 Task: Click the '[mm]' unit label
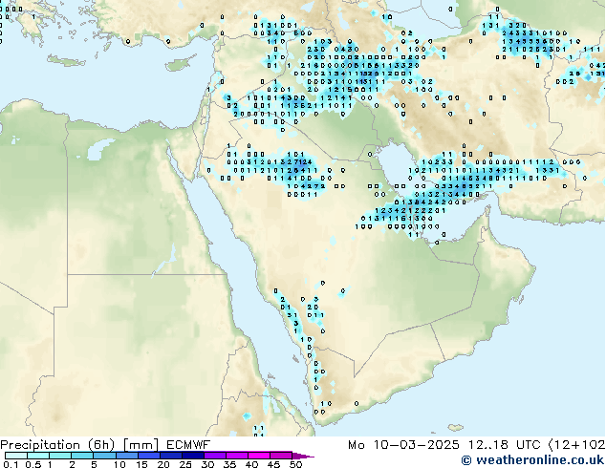[141, 445]
